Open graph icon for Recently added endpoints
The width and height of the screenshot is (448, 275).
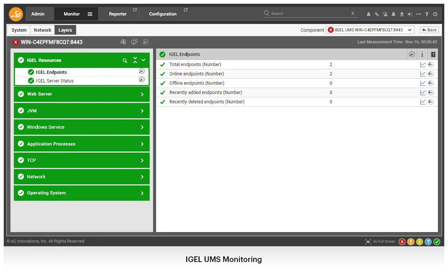[x=423, y=93]
